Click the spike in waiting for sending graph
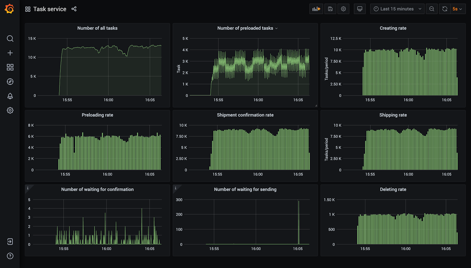Screen dimensions: 471x268 point(298,222)
